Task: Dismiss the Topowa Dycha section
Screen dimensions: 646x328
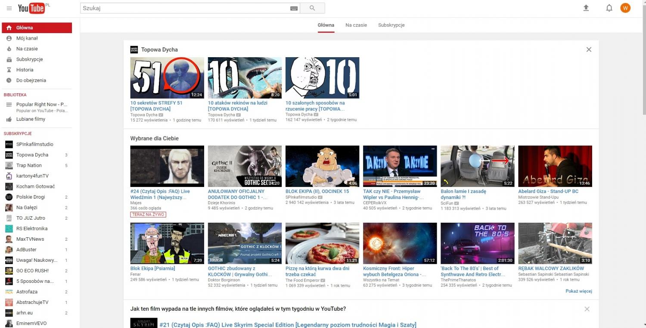Action: coord(589,49)
